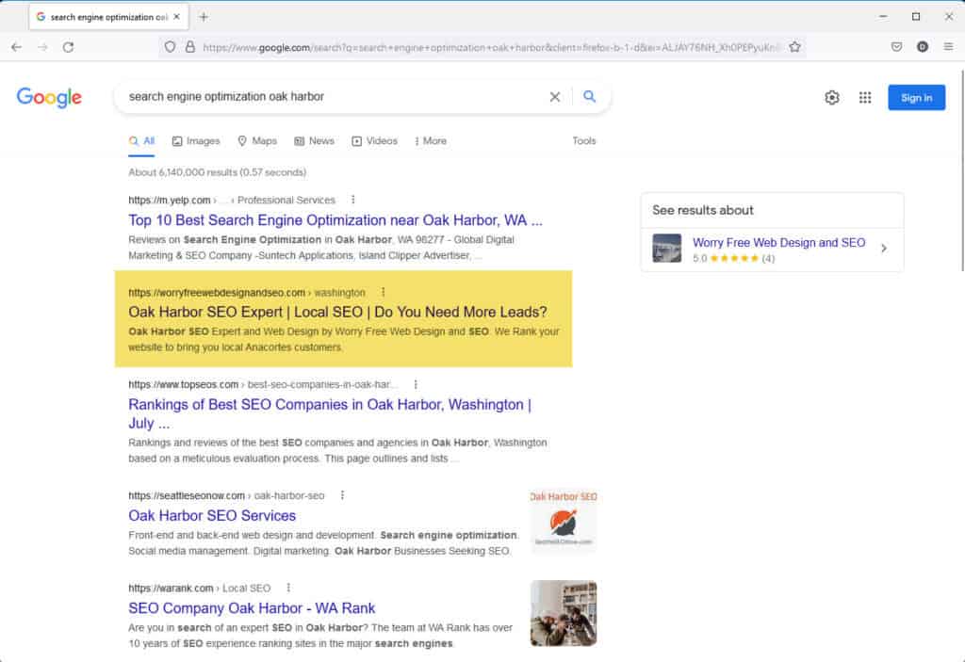Switch to the News tab

tap(314, 141)
